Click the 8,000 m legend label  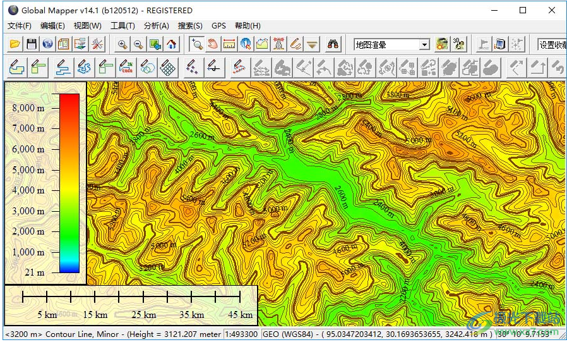[28, 108]
